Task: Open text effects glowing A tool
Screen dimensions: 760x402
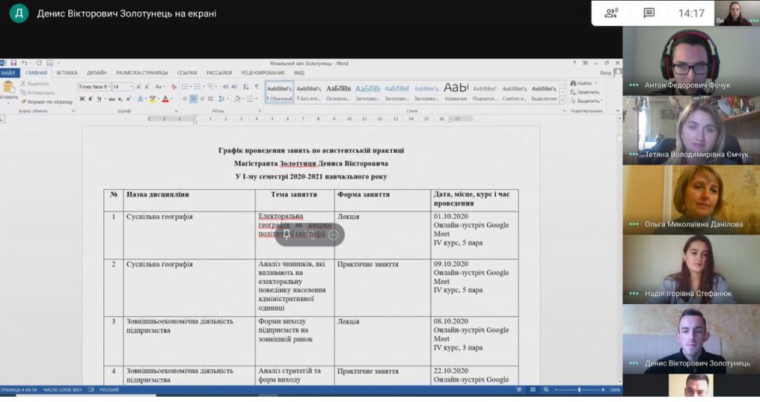Action: [140, 99]
